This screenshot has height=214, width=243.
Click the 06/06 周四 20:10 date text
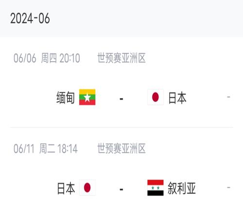pos(47,58)
